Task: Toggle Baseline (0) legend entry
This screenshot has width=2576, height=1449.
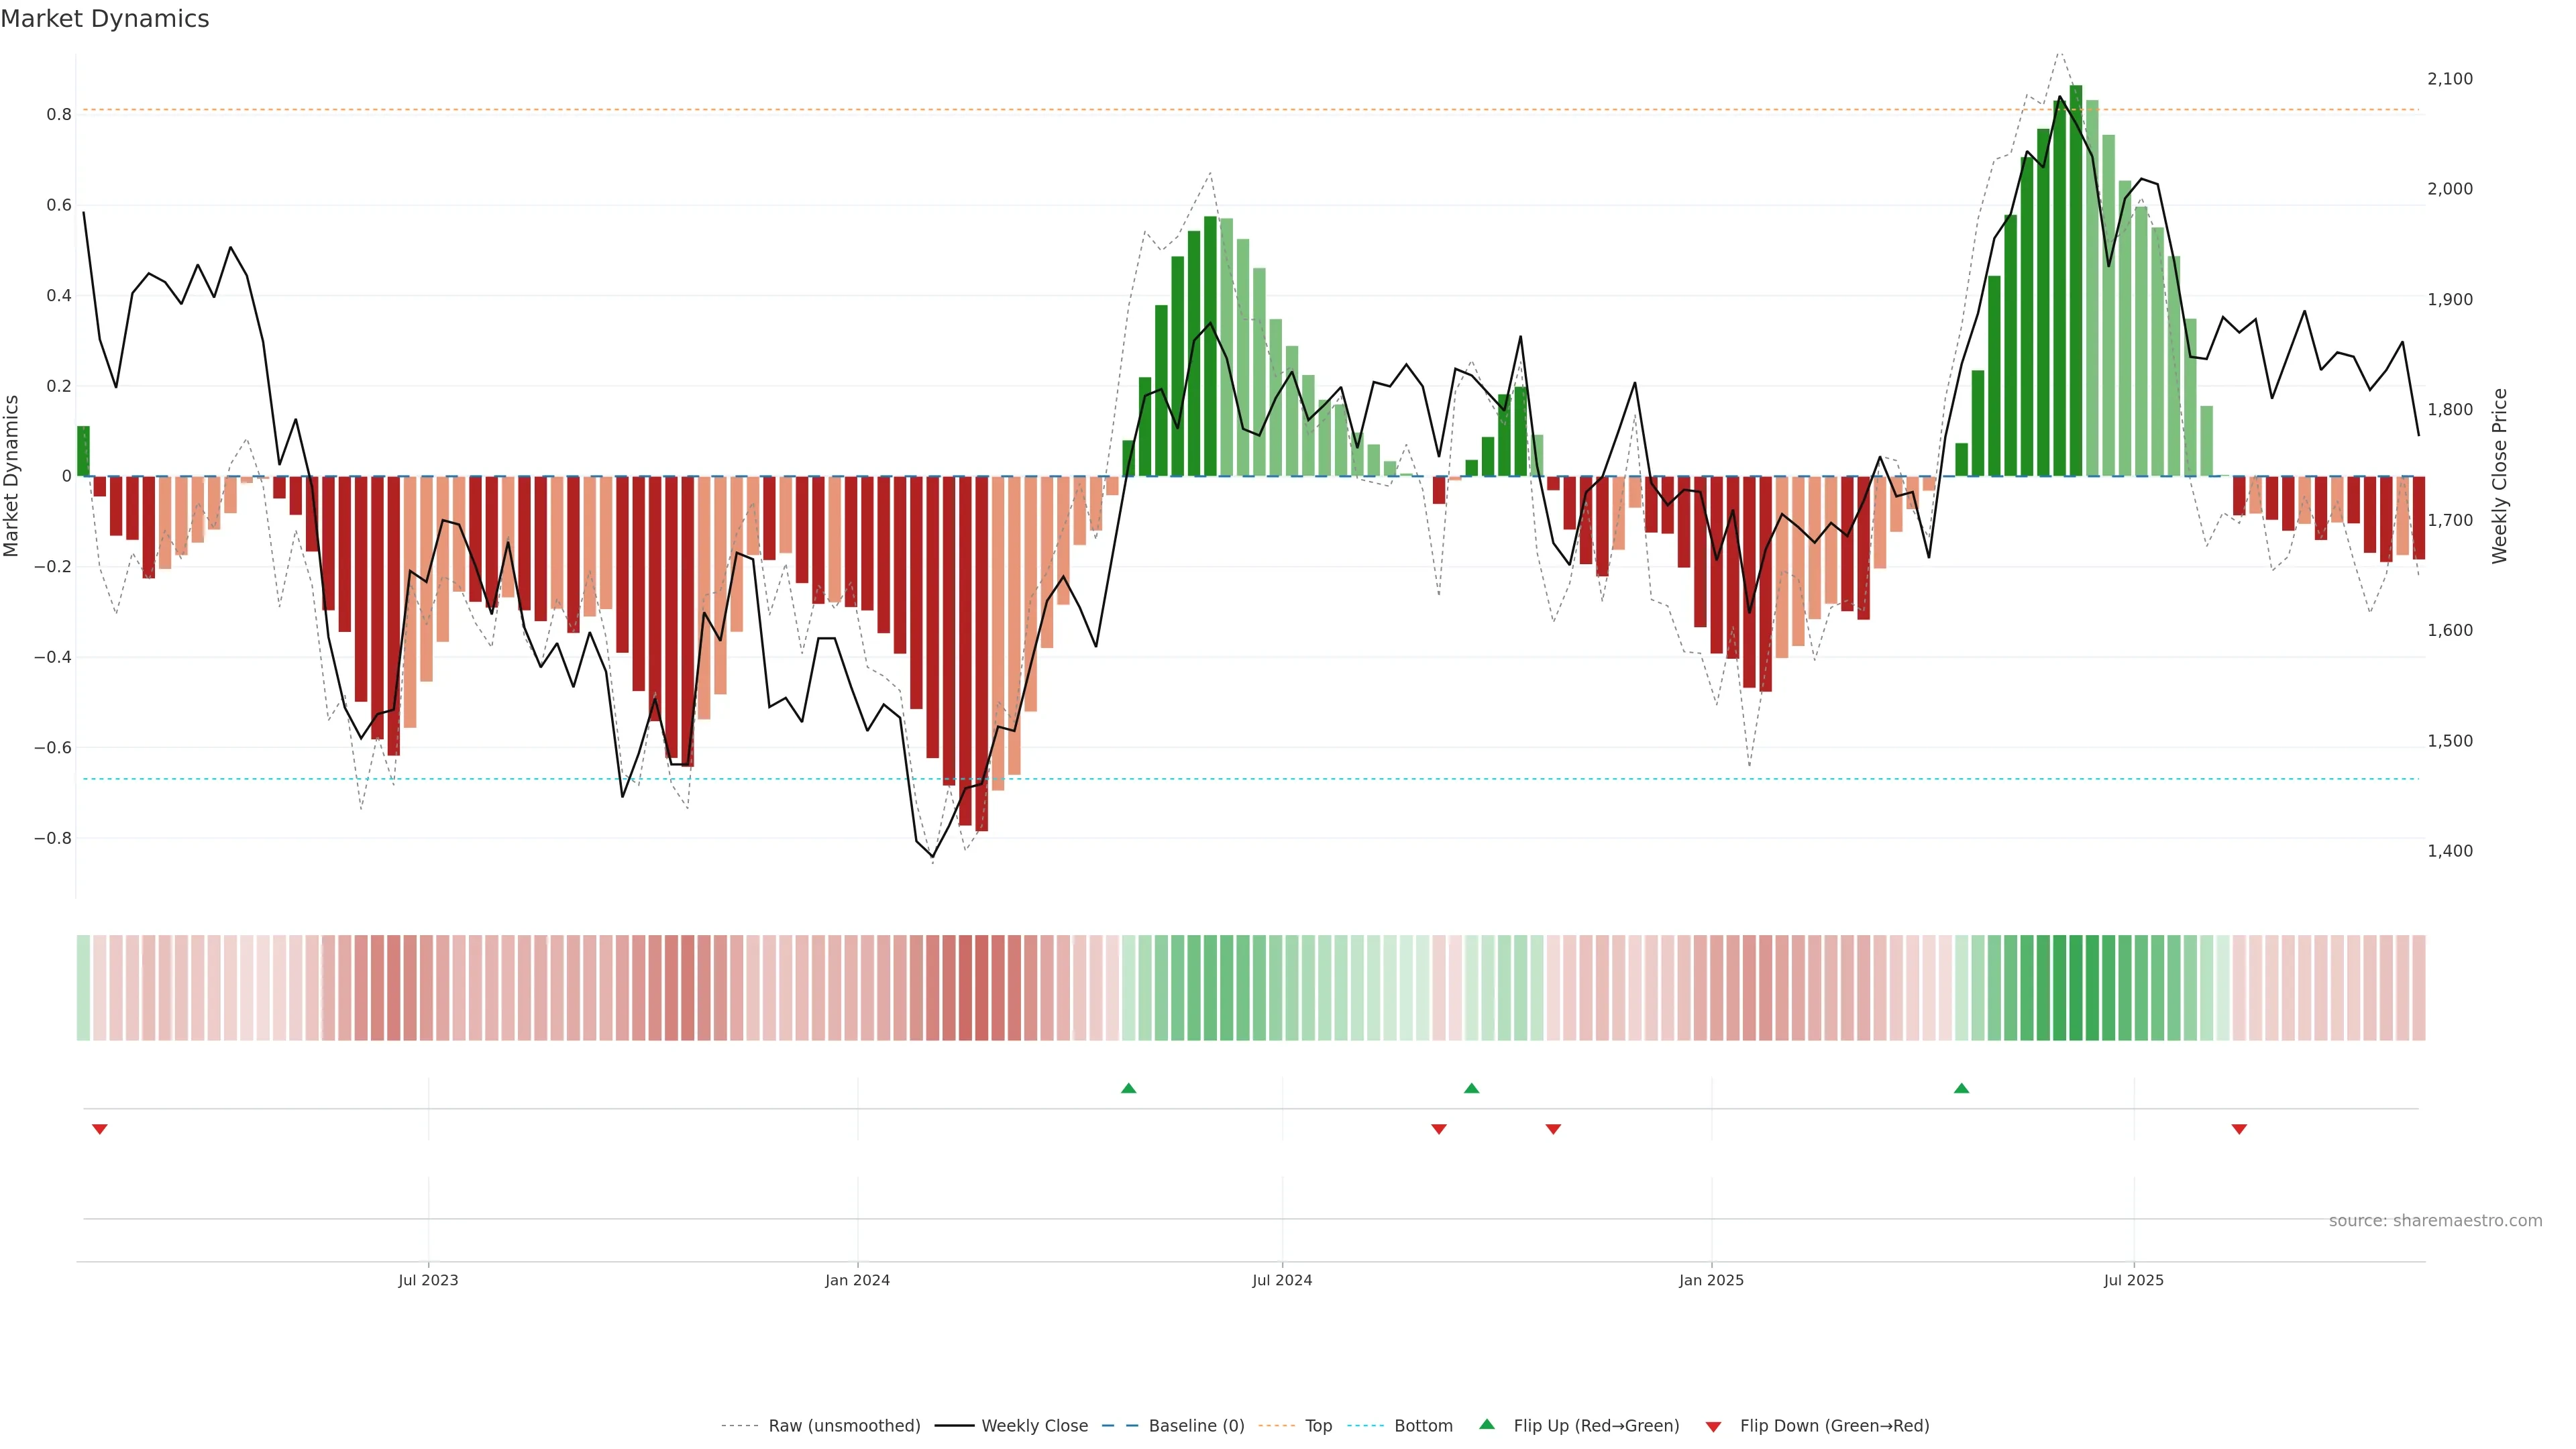Action: (1196, 1426)
